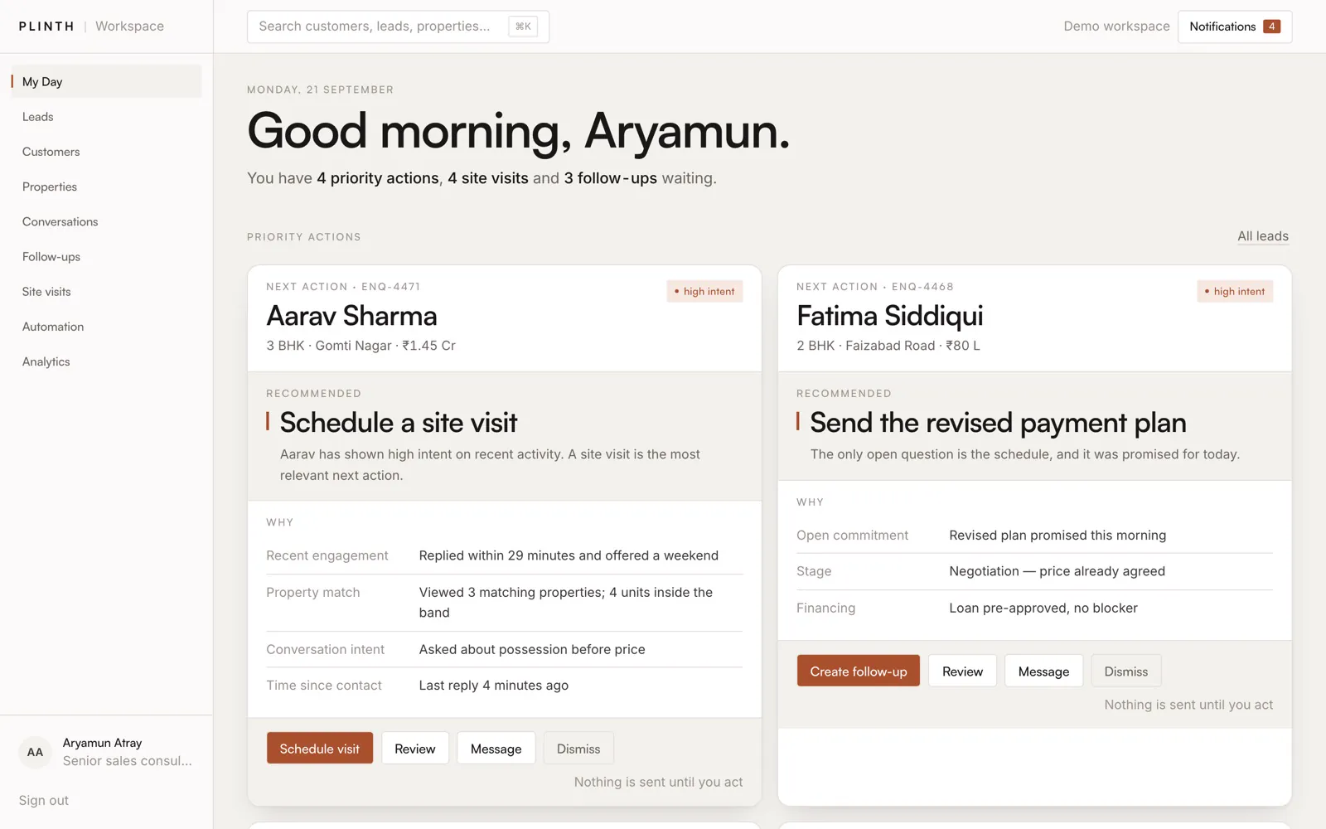Click 'Negotiation — price already agreed' text
Screen dimensions: 1326x829
pos(1057,571)
